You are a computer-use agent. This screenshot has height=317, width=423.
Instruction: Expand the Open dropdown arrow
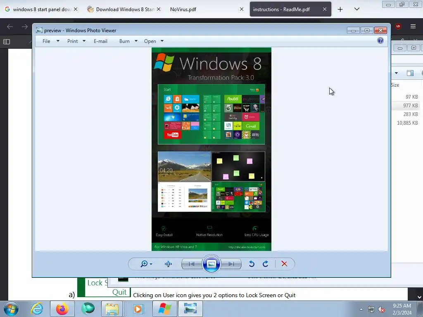[x=162, y=41]
